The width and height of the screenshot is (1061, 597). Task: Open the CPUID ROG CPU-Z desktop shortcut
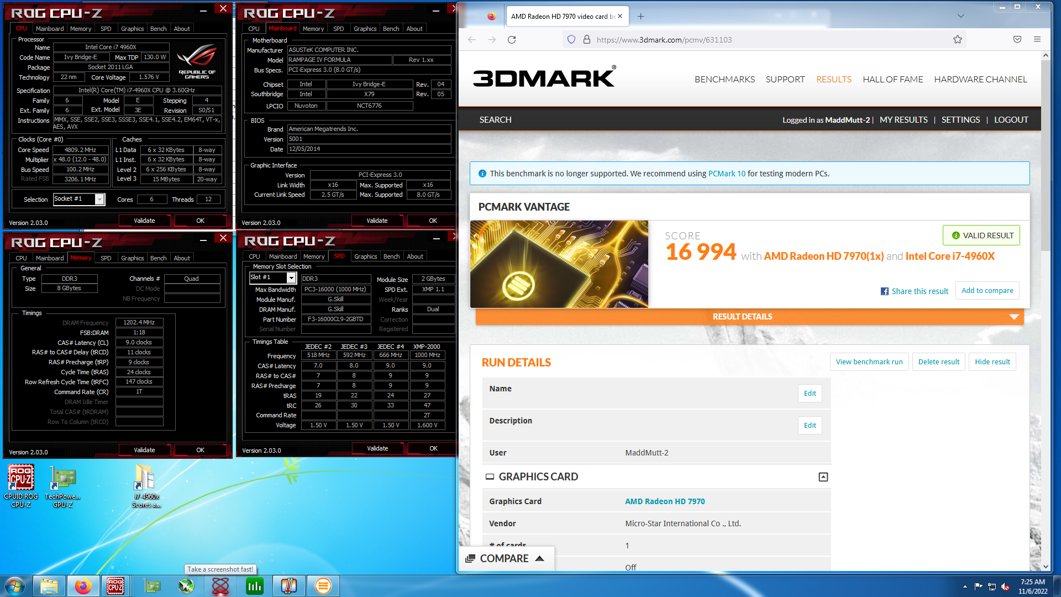21,486
